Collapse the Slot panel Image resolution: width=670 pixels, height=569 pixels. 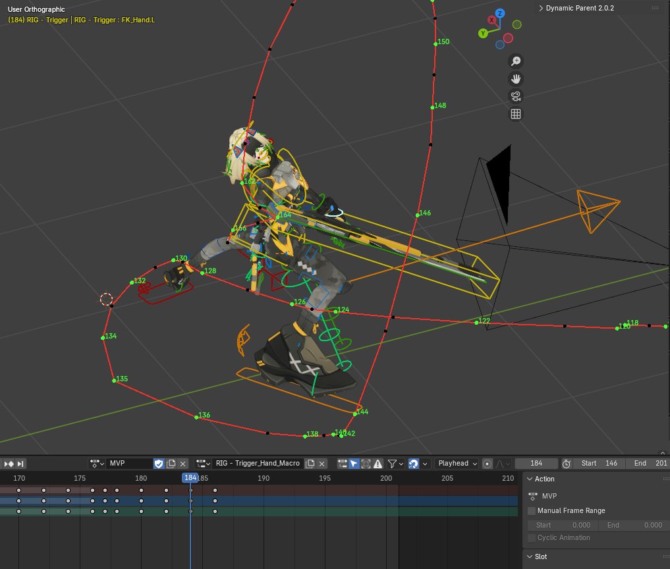[x=530, y=556]
